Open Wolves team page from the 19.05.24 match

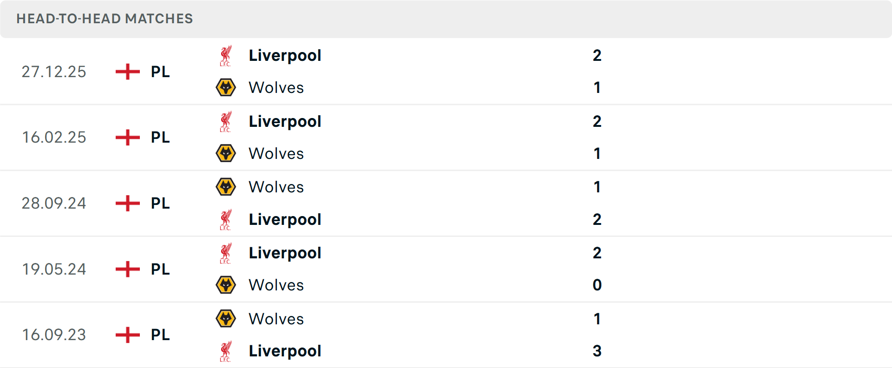click(x=276, y=285)
